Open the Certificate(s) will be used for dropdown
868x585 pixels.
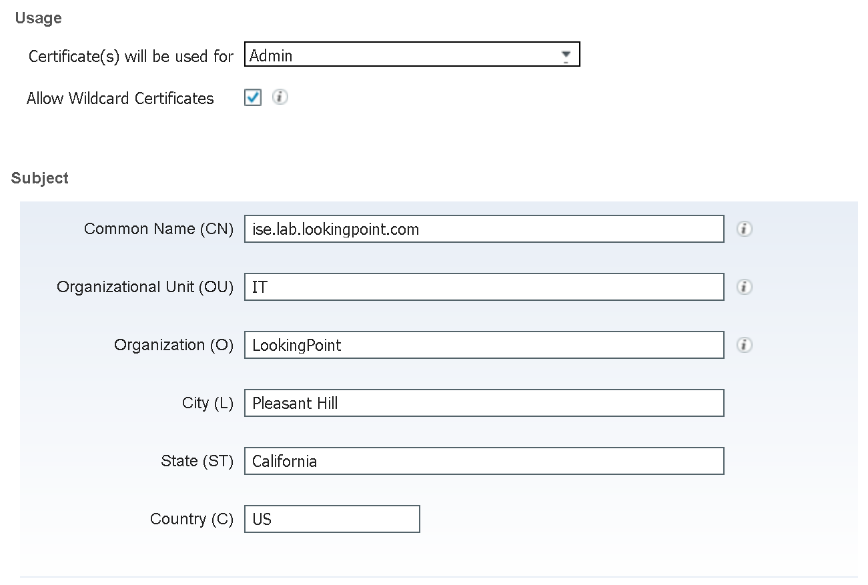(x=566, y=54)
